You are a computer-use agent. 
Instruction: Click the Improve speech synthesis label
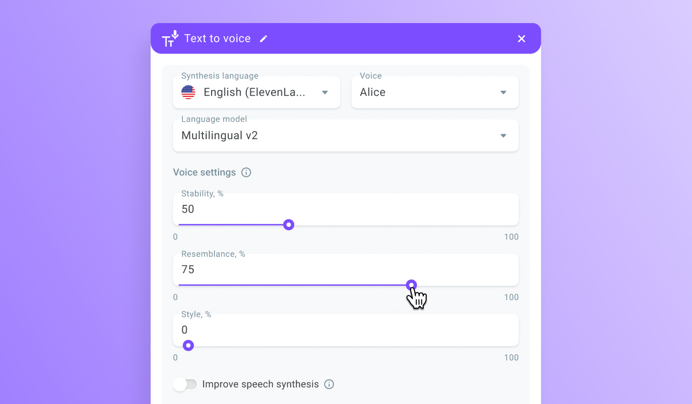pyautogui.click(x=261, y=384)
